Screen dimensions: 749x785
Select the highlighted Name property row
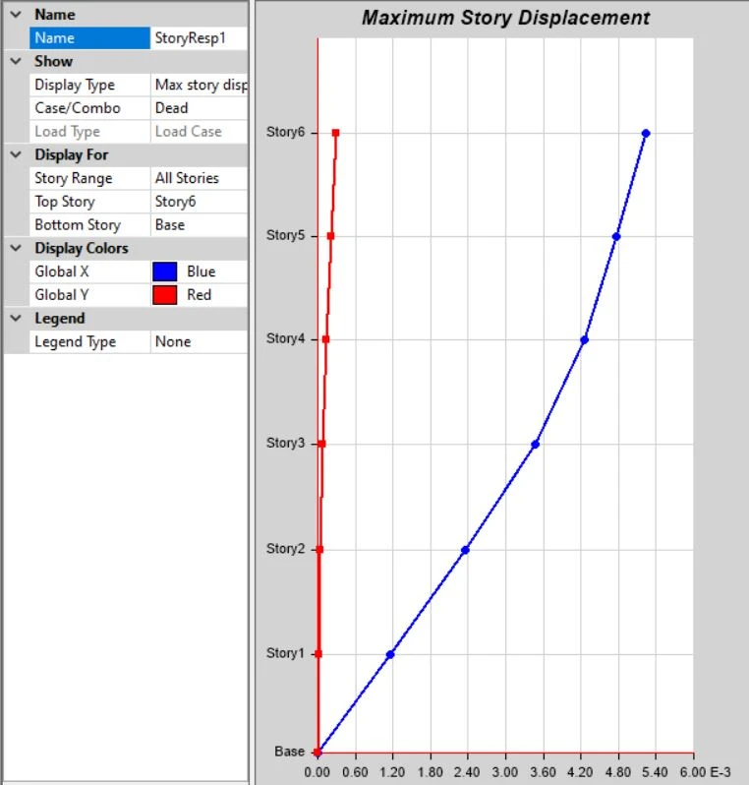point(89,38)
